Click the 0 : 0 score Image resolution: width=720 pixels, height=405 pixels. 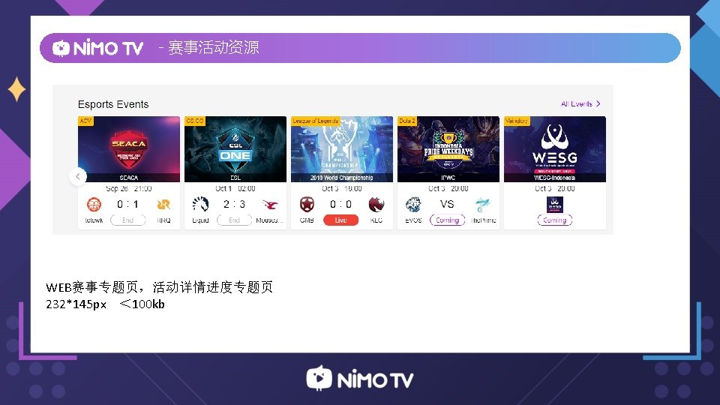click(340, 204)
